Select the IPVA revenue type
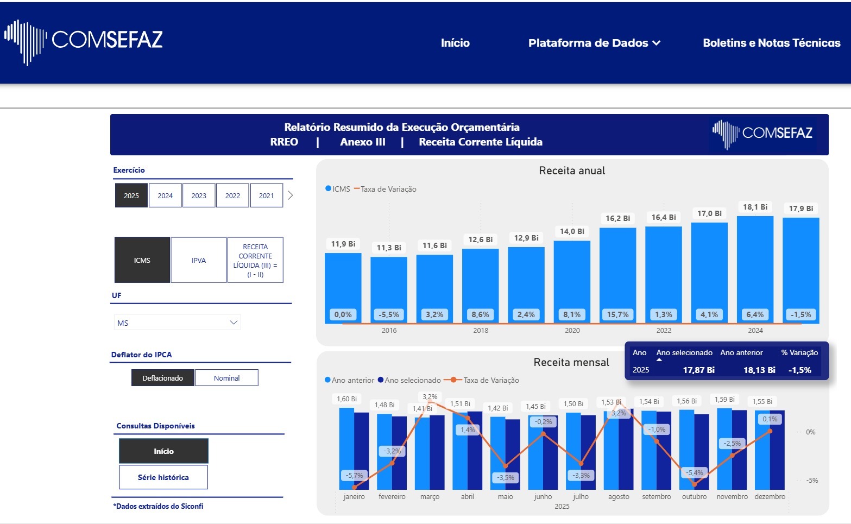The height and width of the screenshot is (524, 851). pyautogui.click(x=199, y=260)
